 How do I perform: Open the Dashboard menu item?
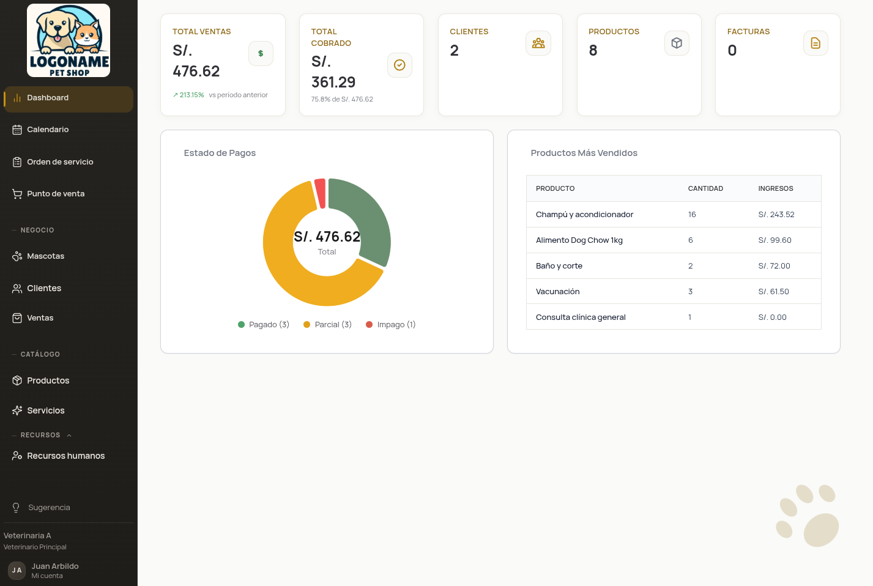pos(69,99)
